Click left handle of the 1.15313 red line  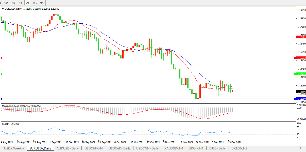click(2, 58)
